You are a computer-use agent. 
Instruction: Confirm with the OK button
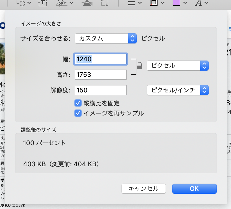click(194, 189)
